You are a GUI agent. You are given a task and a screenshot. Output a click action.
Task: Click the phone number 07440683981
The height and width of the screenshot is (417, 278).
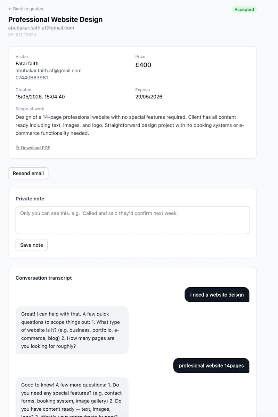[32, 78]
